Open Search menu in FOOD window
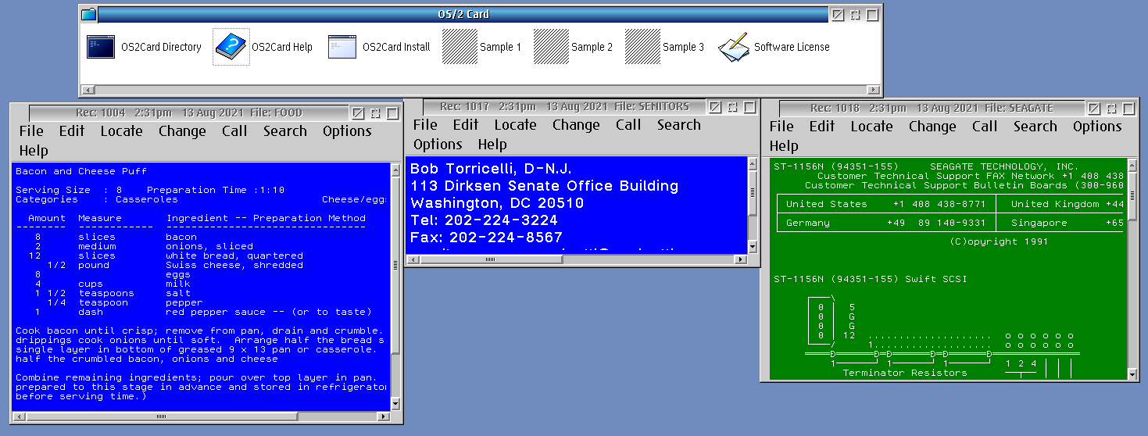 (285, 131)
